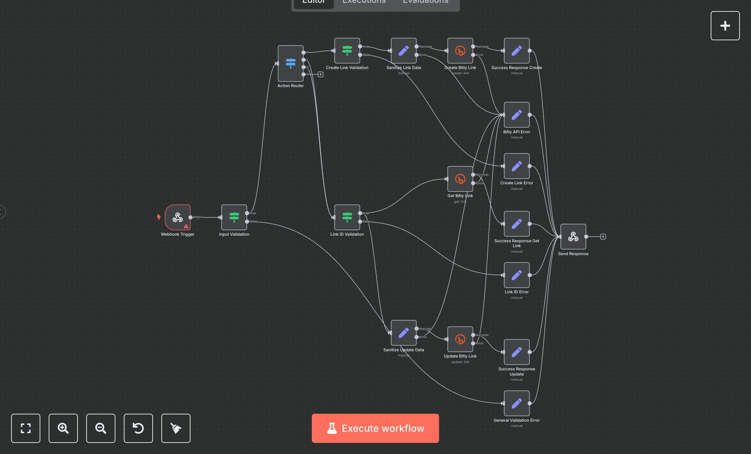Switch to the Evaluations tab
This screenshot has width=751, height=454.
point(425,2)
